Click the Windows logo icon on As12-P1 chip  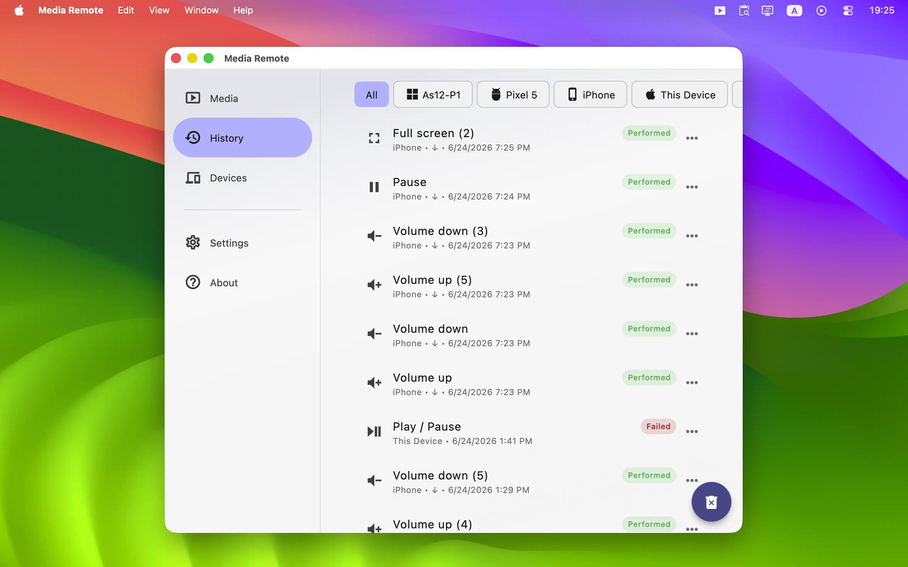point(412,94)
